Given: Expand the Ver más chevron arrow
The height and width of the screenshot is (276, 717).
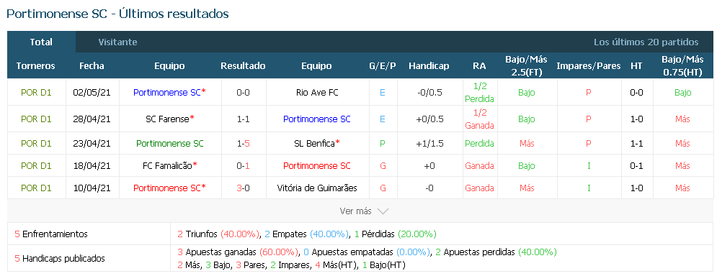Looking at the screenshot, I should coord(383,211).
